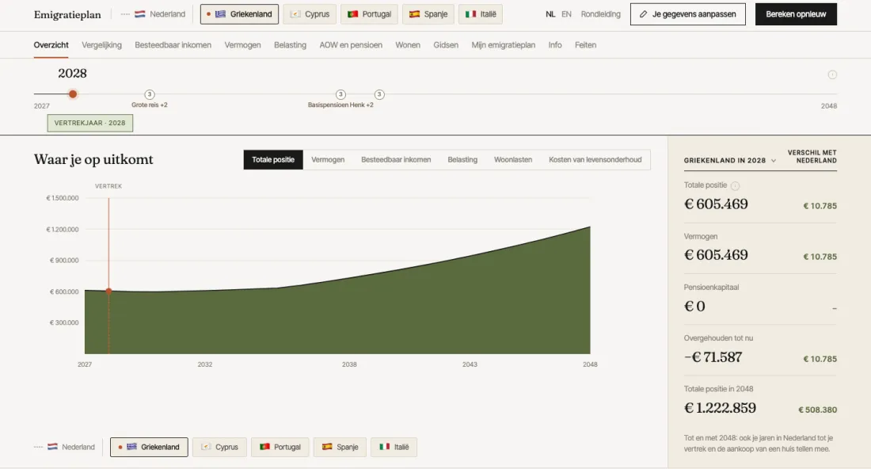The image size is (871, 469).
Task: Click the red departure point on the chart
Action: (109, 291)
